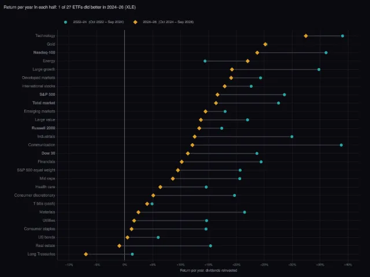
Task: Select the 'T bills (cash)' row label
Action: [x=44, y=204]
